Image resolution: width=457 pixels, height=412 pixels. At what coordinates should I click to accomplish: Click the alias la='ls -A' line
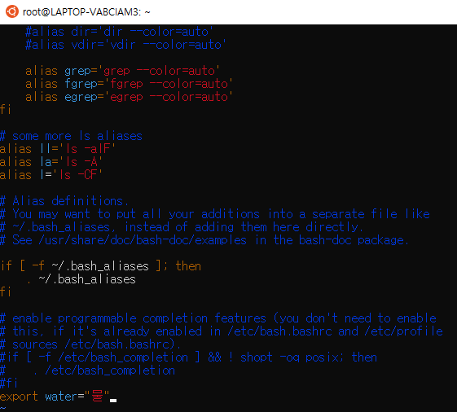51,162
